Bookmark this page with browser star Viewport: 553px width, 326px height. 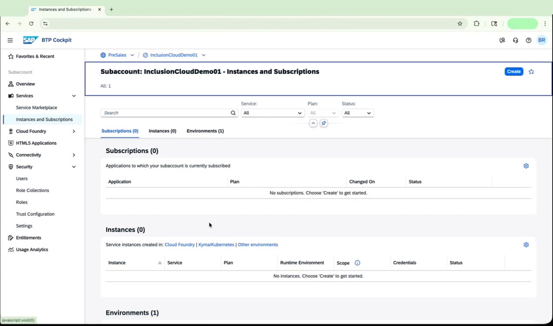click(x=460, y=24)
